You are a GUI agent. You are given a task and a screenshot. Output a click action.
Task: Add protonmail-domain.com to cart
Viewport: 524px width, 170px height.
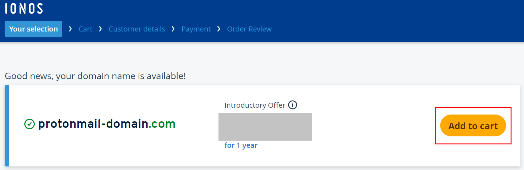(473, 126)
